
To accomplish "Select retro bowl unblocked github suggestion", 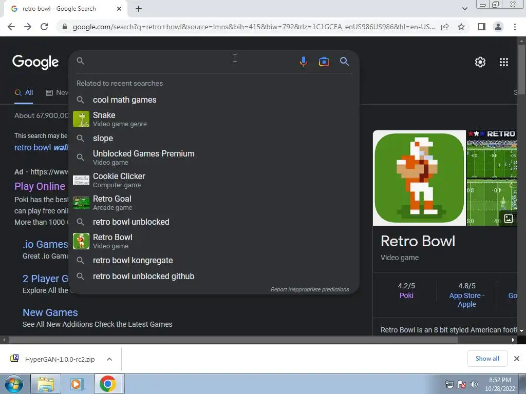I will coord(214,277).
